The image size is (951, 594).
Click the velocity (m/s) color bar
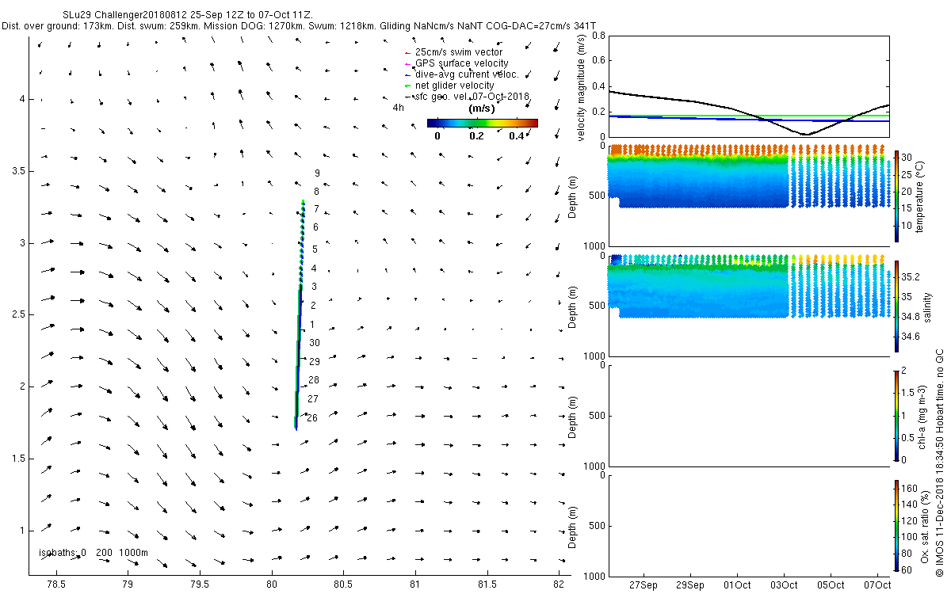click(482, 123)
